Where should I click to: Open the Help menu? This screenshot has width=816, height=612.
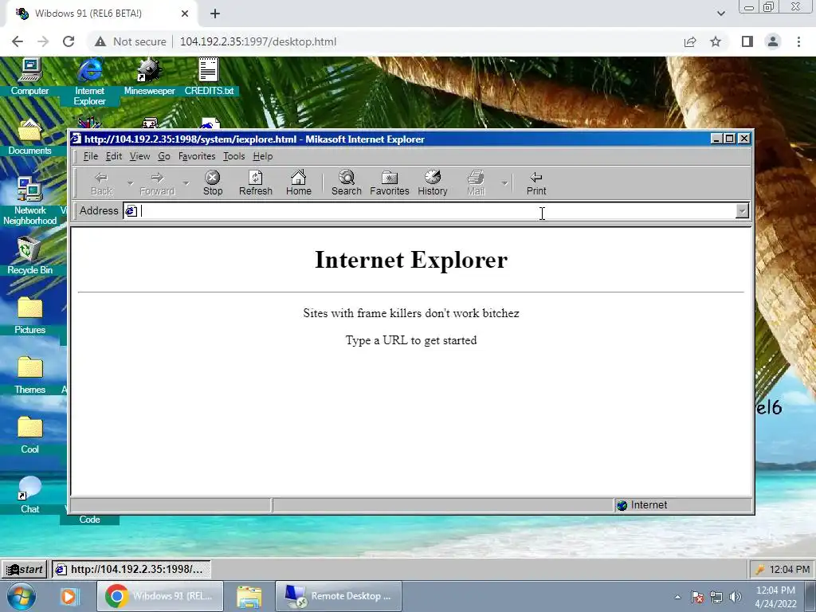pos(263,156)
